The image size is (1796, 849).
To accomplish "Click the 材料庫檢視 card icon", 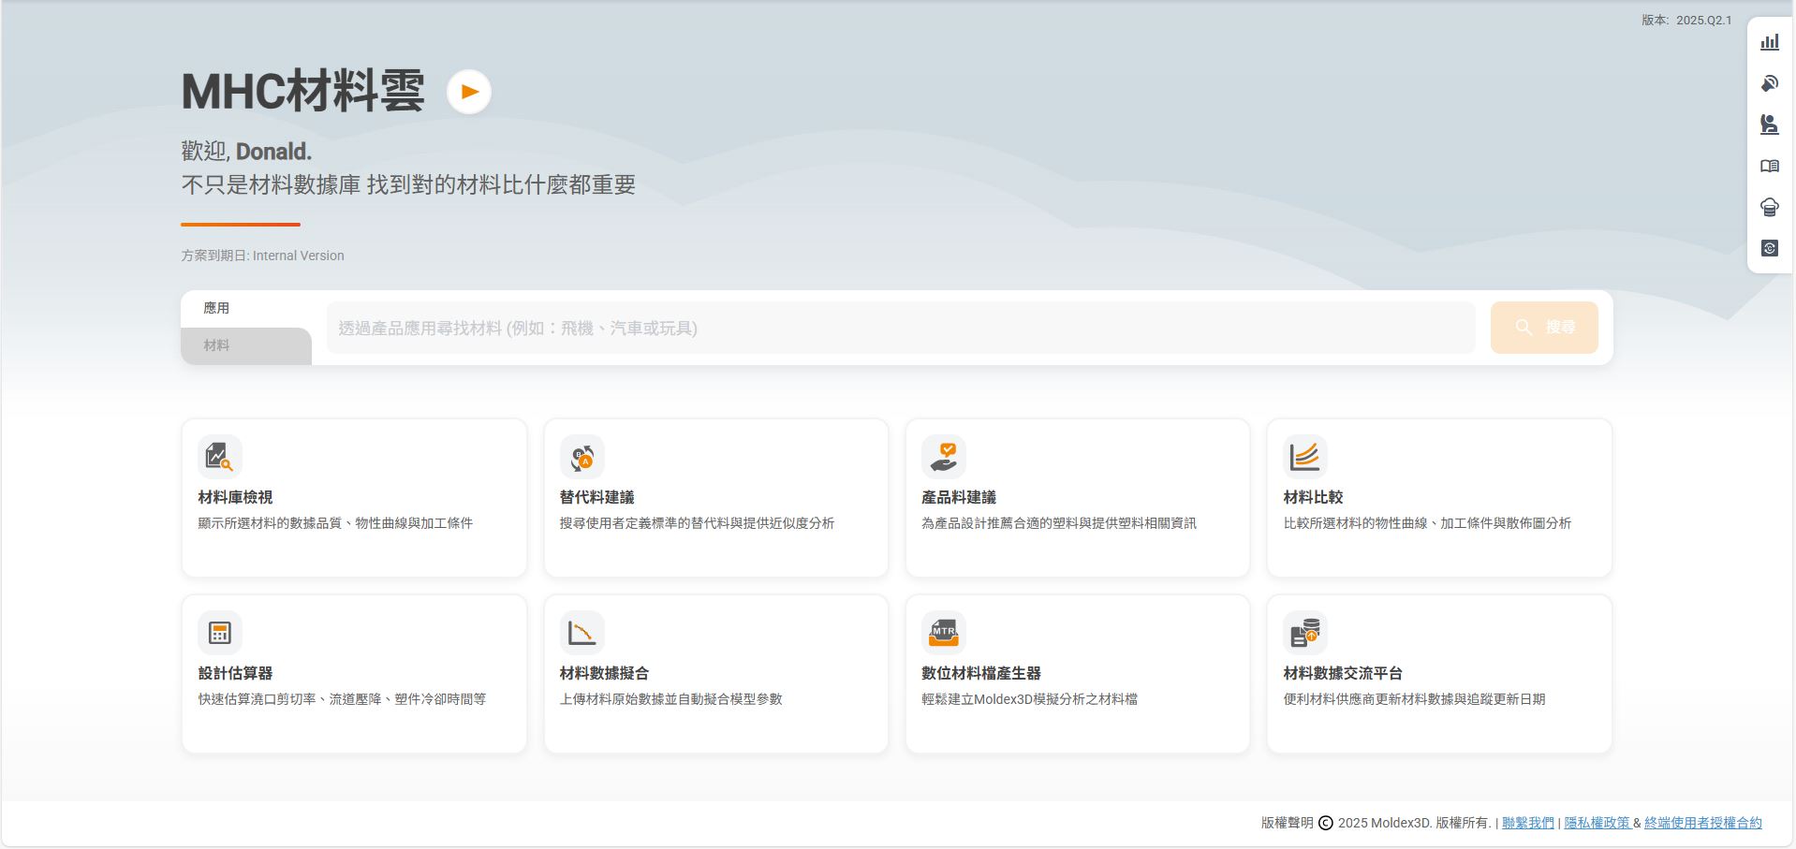I will [x=220, y=457].
